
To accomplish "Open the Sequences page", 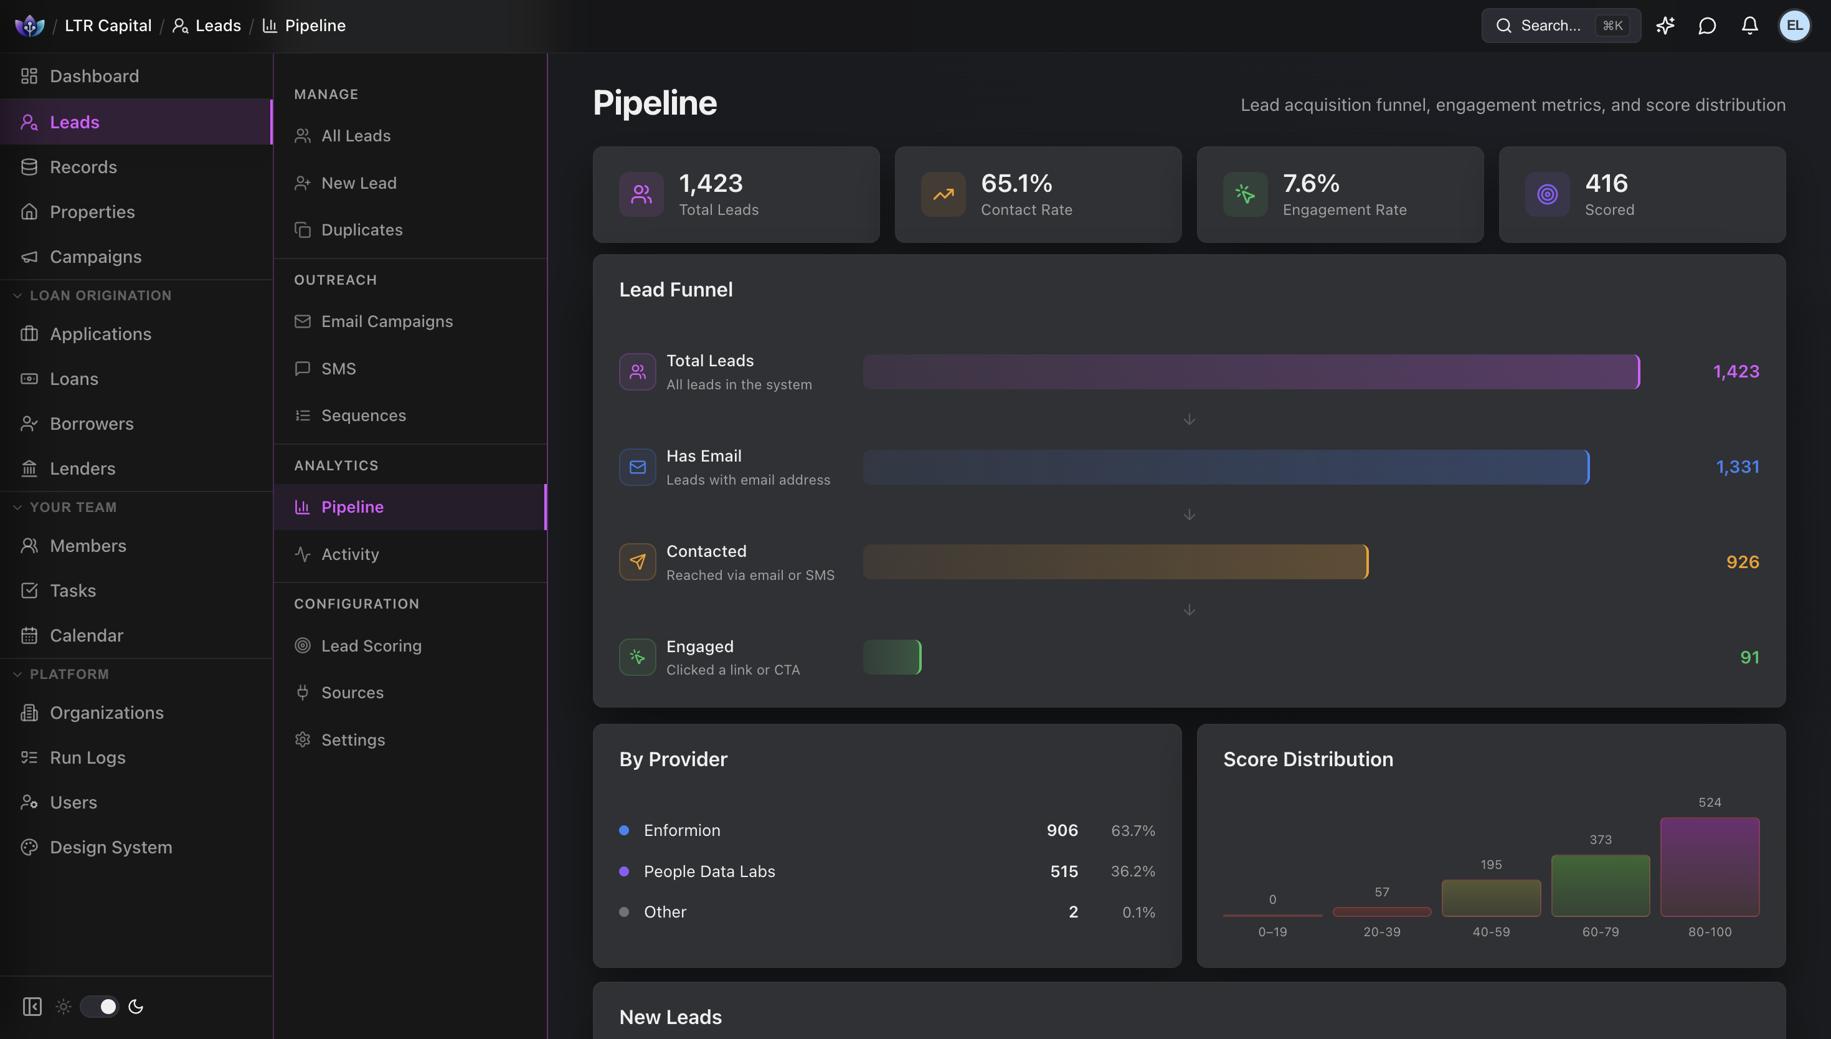I will click(364, 415).
